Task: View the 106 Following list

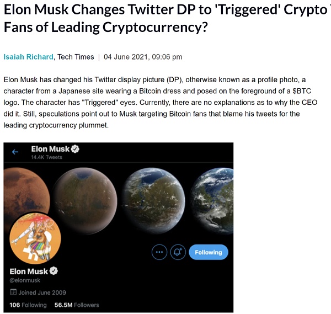Action: pyautogui.click(x=28, y=305)
